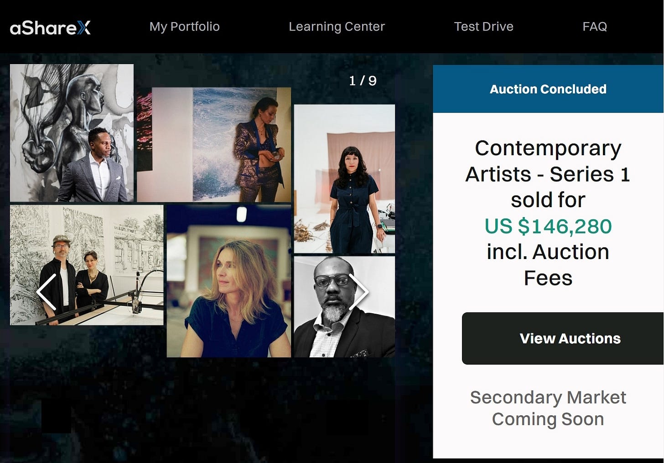
Task: Select the couple with drawing machine photo
Action: tap(87, 265)
